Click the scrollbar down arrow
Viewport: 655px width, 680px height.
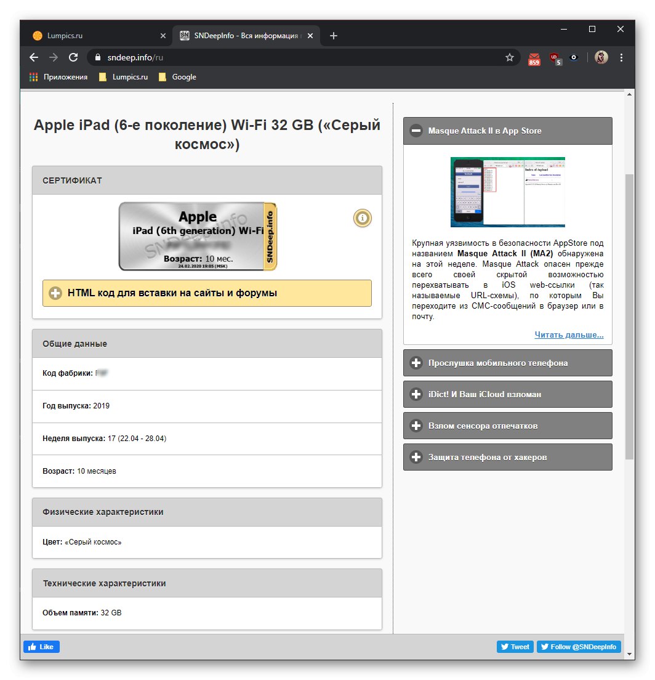coord(629,654)
